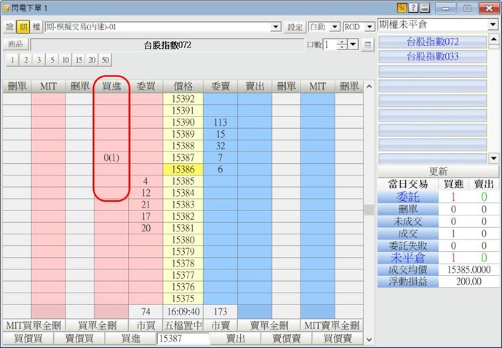The image size is (502, 348).
Task: Click the list icon in title bar
Action: [424, 8]
